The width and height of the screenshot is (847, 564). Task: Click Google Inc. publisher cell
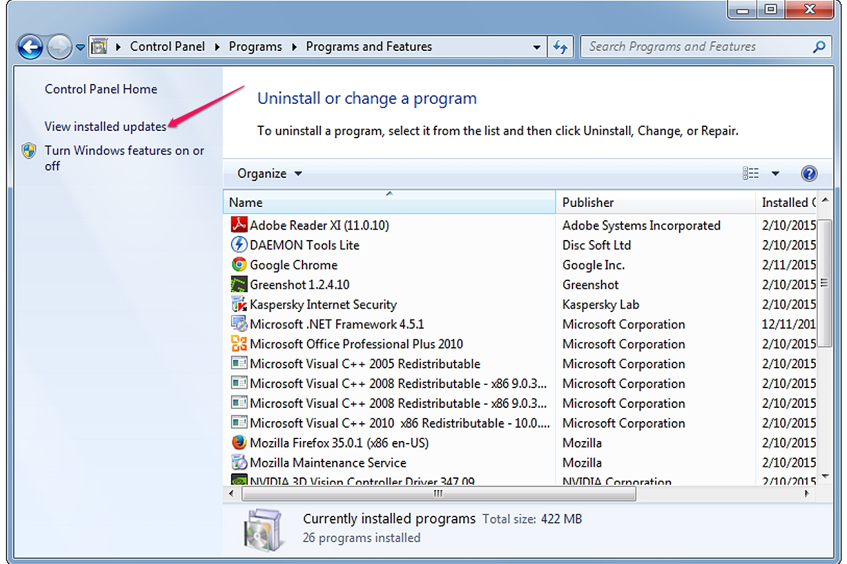point(593,264)
